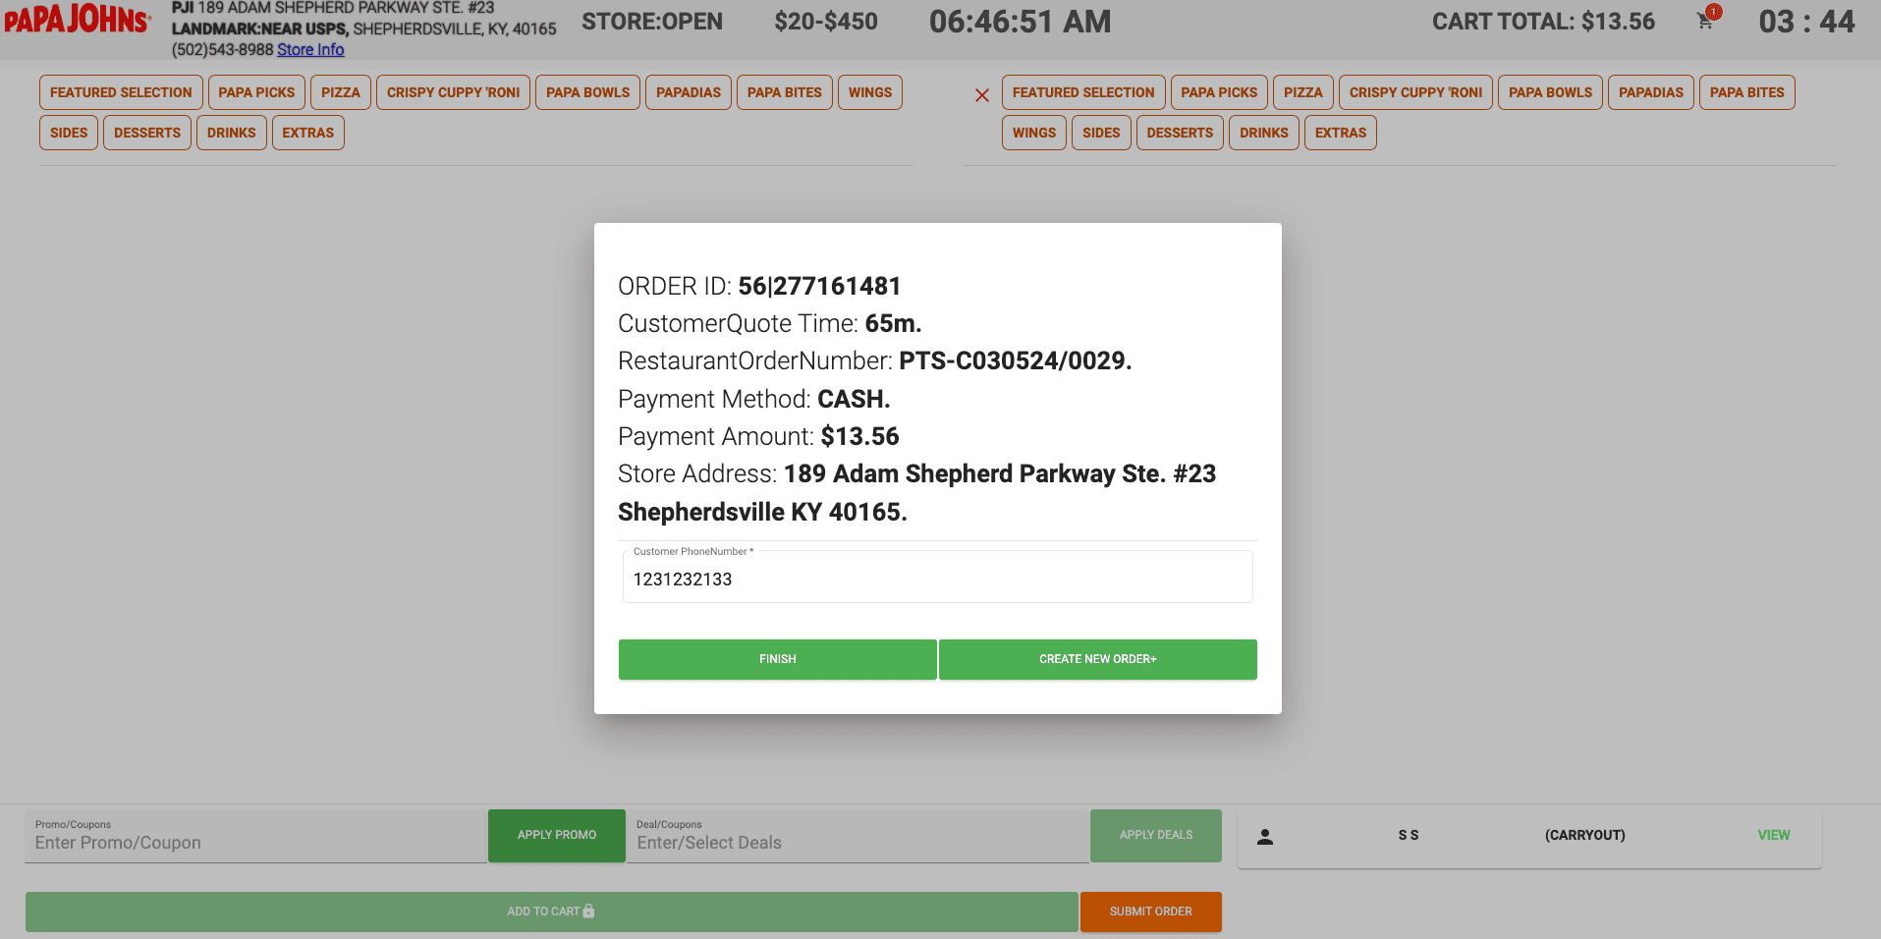Click the Enter Promo/Coupon input field

pos(255,836)
